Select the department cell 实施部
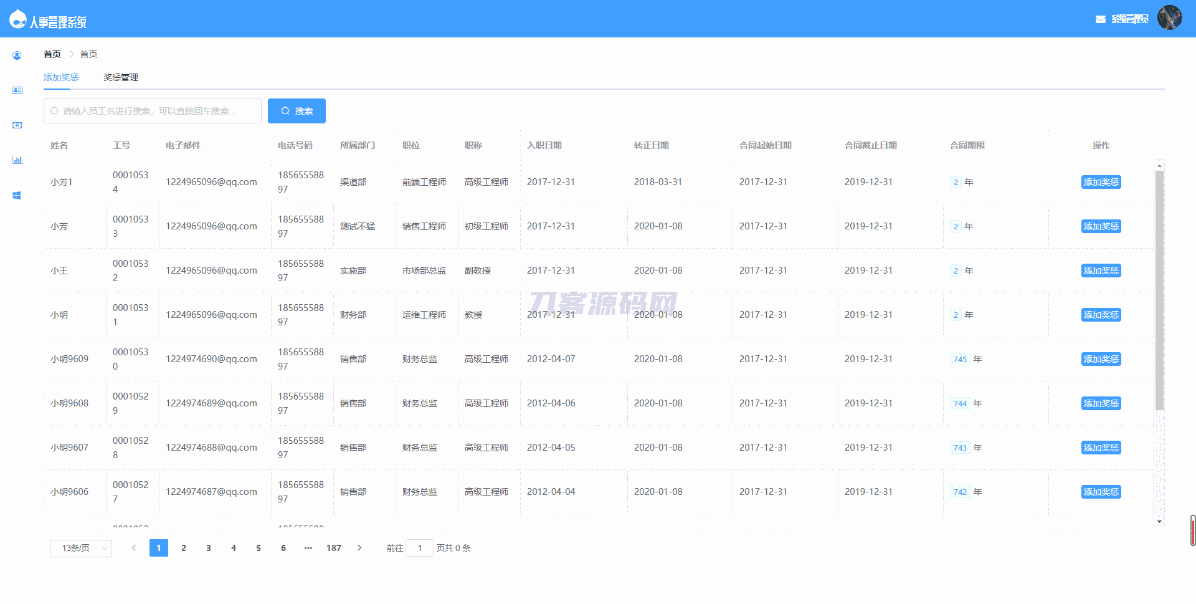This screenshot has width=1196, height=604. (x=353, y=271)
